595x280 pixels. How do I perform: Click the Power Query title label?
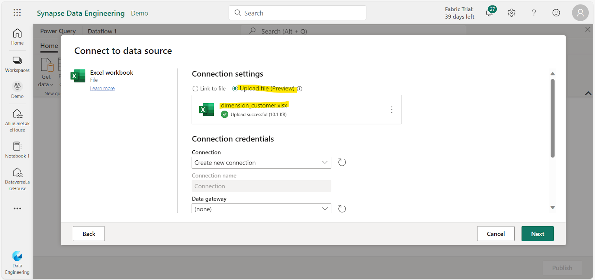tap(58, 31)
